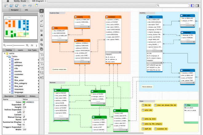The width and height of the screenshot is (203, 135).
Task: Select the pointer selection tool
Action: (42, 11)
